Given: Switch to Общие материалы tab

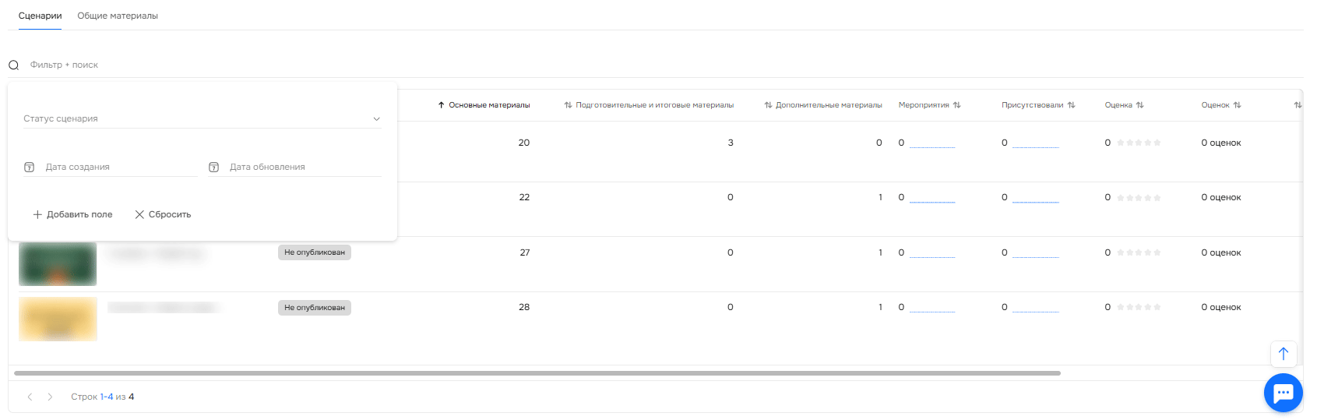Looking at the screenshot, I should [118, 16].
